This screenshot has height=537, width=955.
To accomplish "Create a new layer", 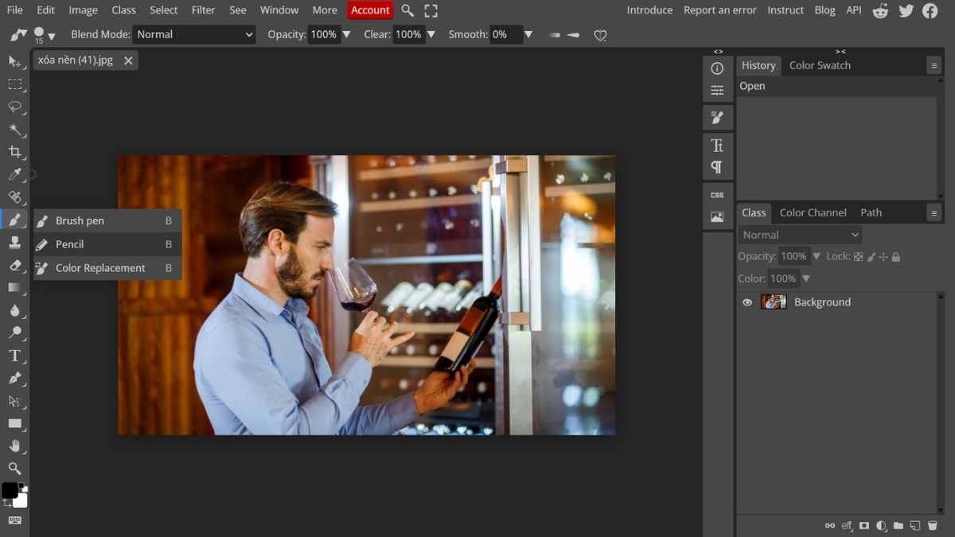I will pyautogui.click(x=915, y=526).
